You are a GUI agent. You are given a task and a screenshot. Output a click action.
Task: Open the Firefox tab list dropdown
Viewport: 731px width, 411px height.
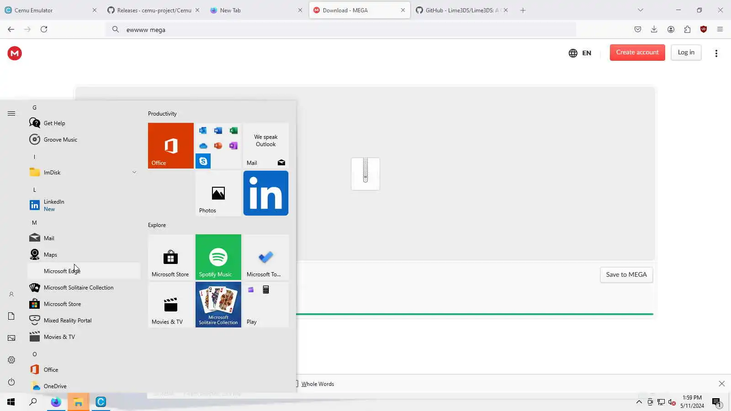641,10
